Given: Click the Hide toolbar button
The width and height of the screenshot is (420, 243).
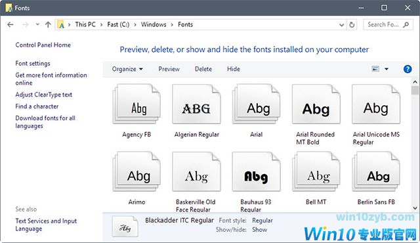Looking at the screenshot, I should click(x=234, y=69).
